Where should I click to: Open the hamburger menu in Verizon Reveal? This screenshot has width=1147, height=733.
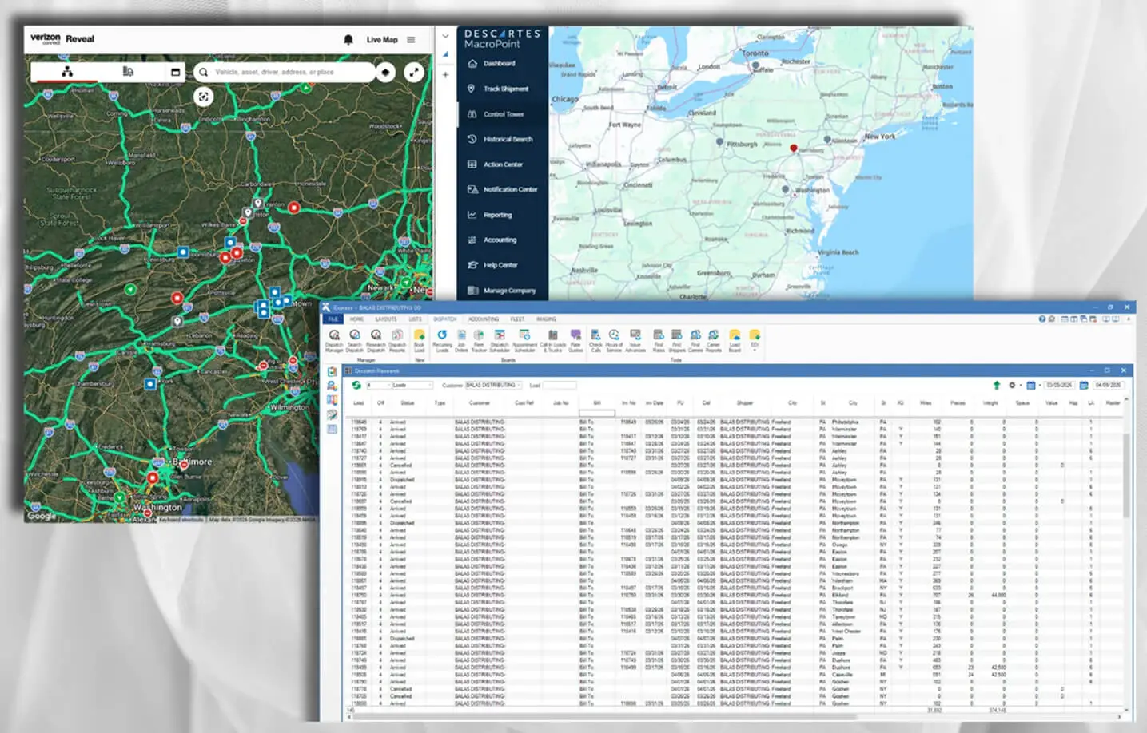pyautogui.click(x=411, y=39)
